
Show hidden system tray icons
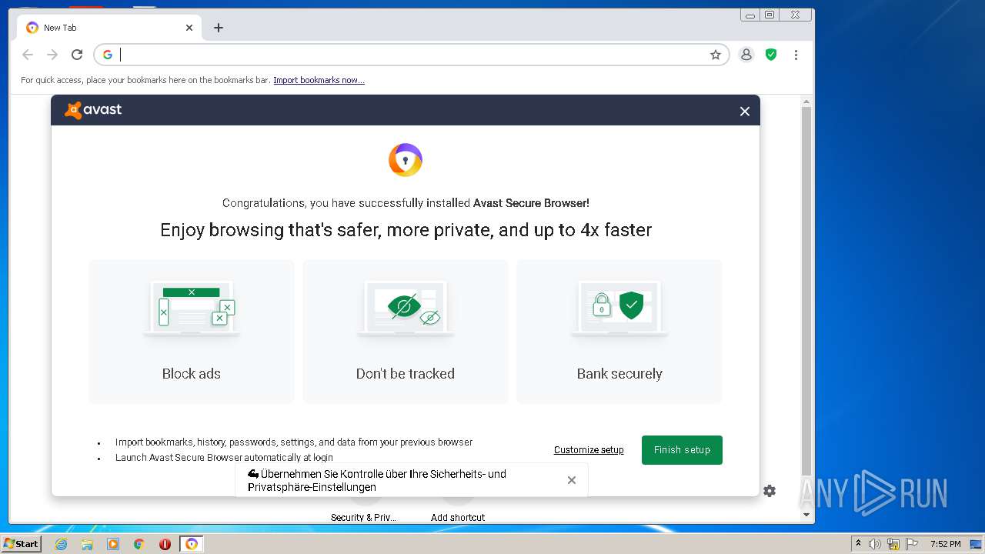[x=859, y=544]
